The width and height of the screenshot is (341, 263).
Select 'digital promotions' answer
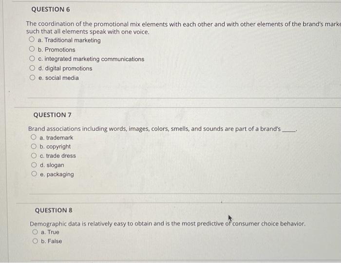click(x=32, y=68)
